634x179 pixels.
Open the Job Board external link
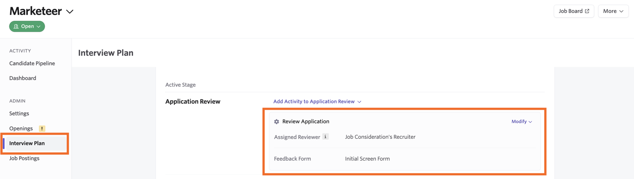click(574, 11)
